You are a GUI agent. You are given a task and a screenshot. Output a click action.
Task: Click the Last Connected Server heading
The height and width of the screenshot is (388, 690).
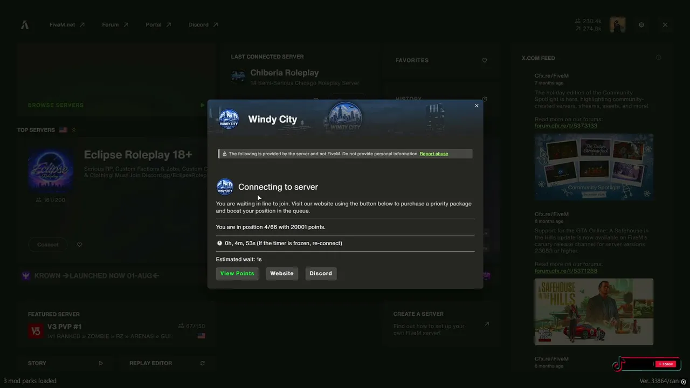267,57
